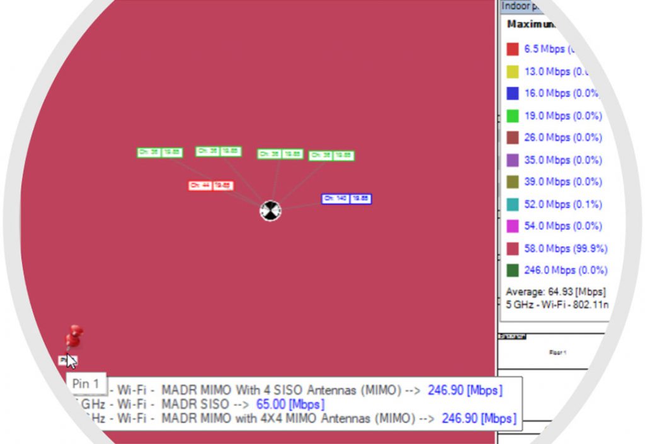Click the Pin 1 tooltip label
Viewport: 645px width, 444px height.
(x=86, y=383)
